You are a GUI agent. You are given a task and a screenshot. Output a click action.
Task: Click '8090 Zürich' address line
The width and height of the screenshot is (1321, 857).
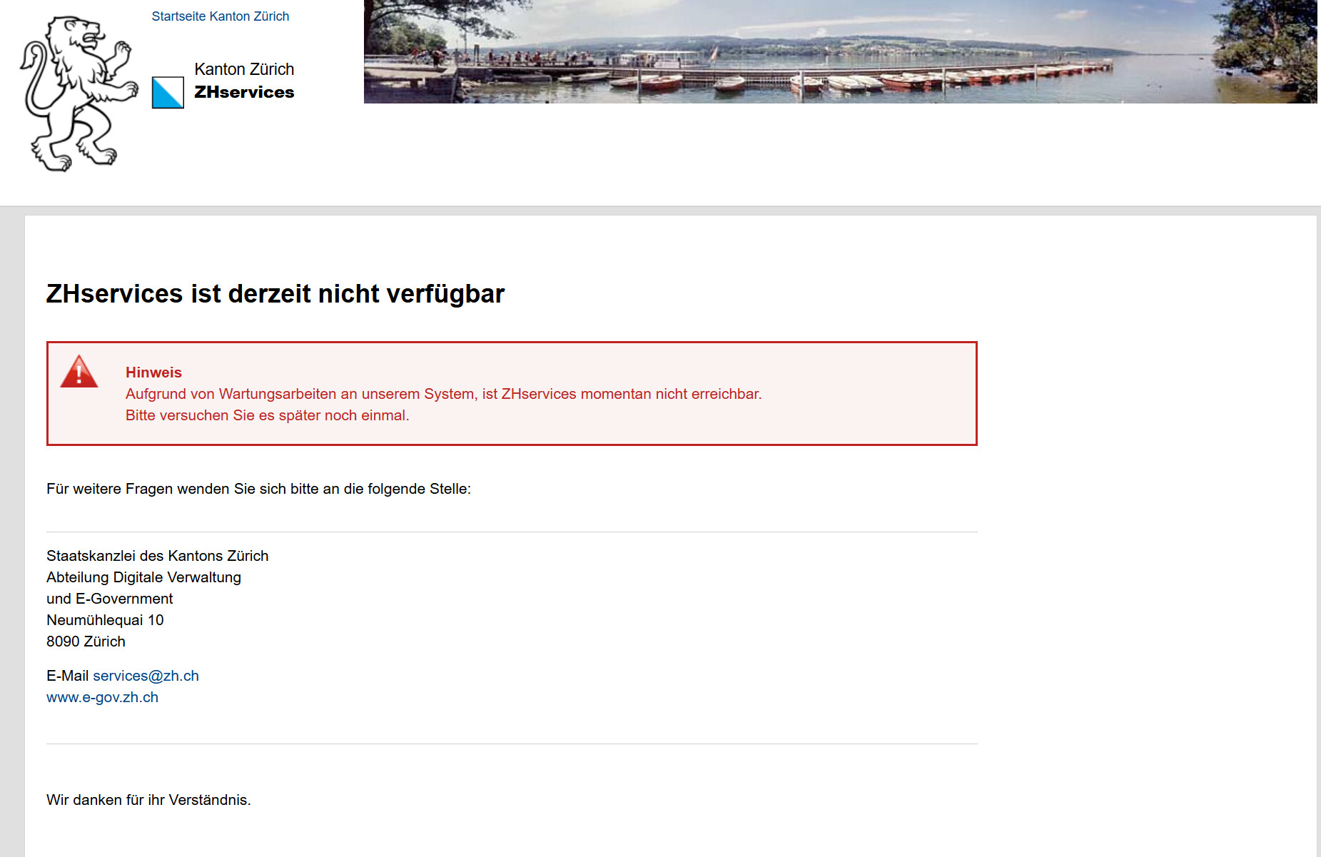pos(86,642)
